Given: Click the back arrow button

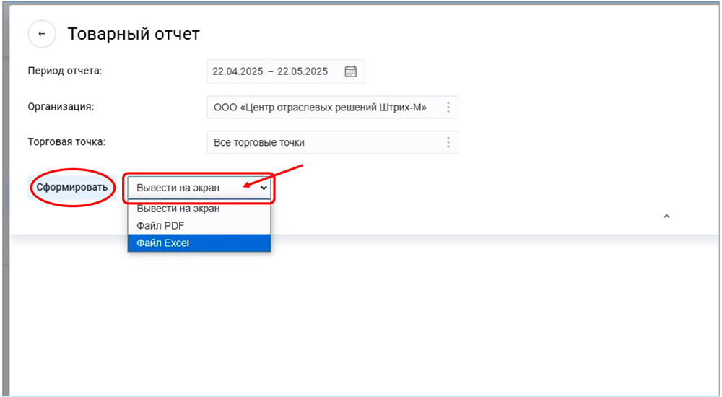Looking at the screenshot, I should 42,34.
